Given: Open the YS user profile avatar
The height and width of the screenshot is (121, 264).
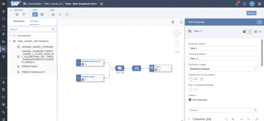Looking at the screenshot, I should [252, 4].
